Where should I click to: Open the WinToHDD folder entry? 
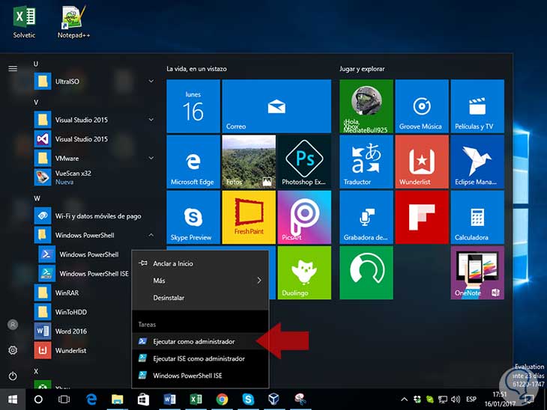tap(82, 312)
